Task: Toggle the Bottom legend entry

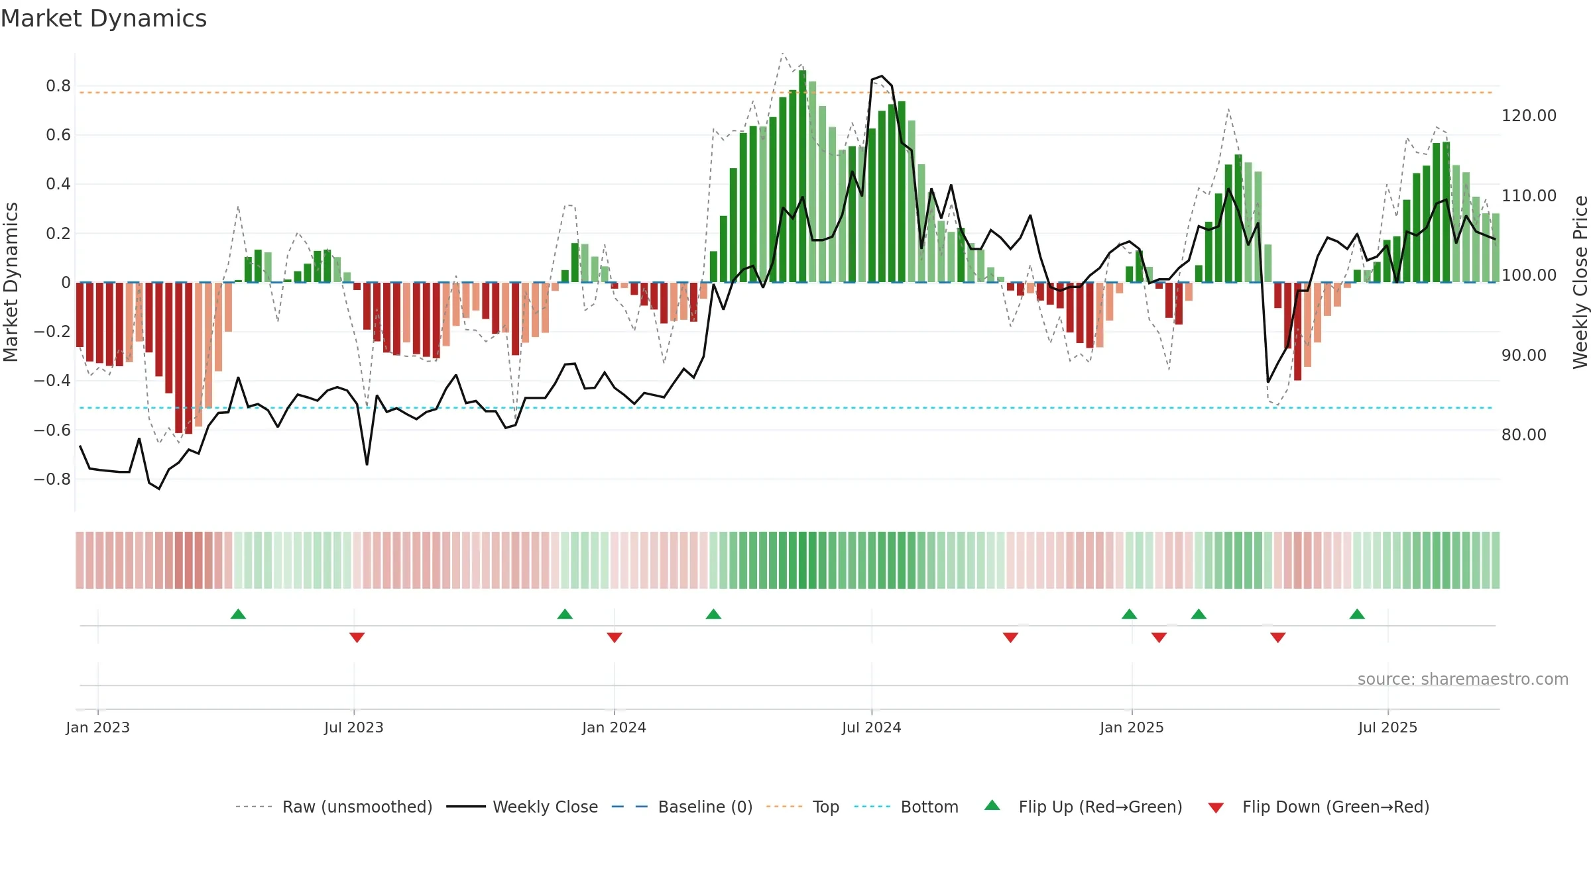Action: pyautogui.click(x=906, y=807)
